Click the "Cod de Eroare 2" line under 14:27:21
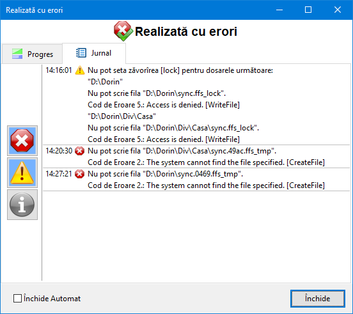Image resolution: width=353 pixels, height=314 pixels. pos(206,185)
